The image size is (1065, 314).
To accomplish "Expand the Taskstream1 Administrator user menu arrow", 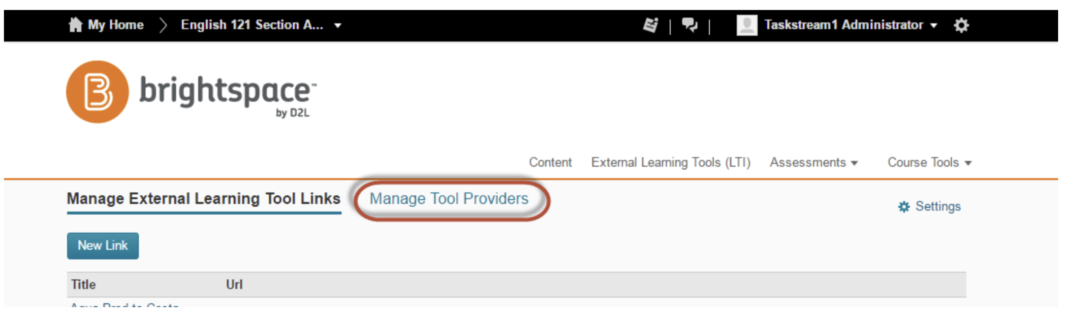I will (x=934, y=26).
